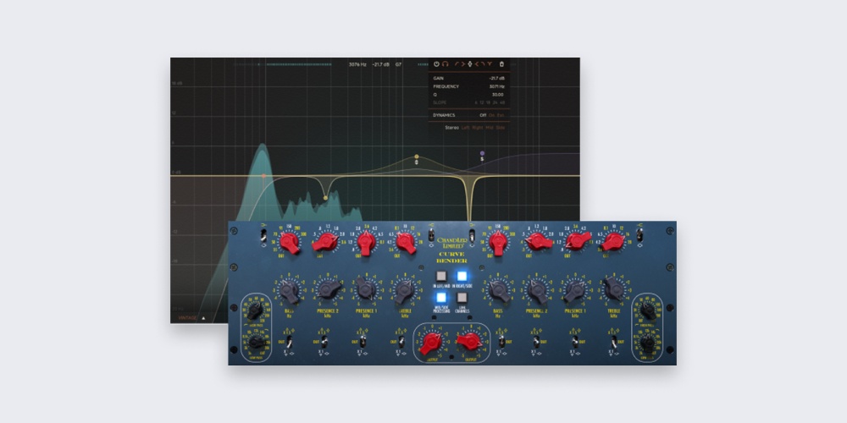Toggle the In Right/Side lit button

pos(462,277)
